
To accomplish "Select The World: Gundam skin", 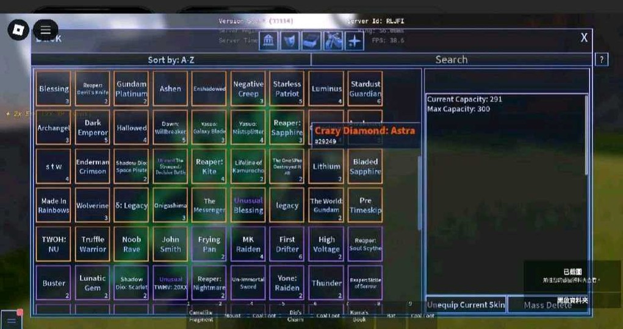I will coord(326,205).
